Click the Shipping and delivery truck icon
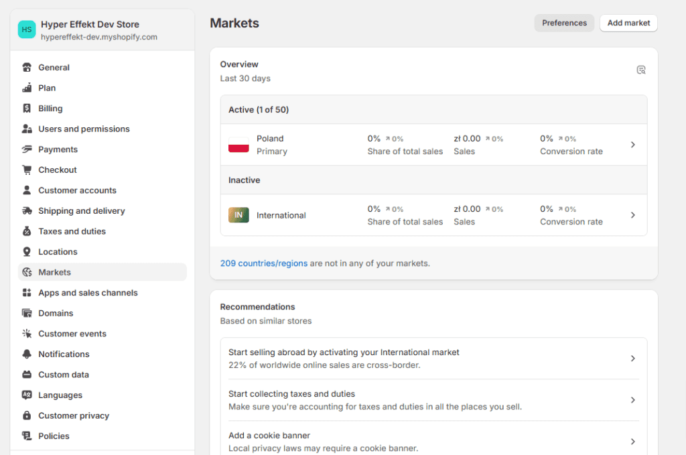686x455 pixels. click(x=27, y=211)
